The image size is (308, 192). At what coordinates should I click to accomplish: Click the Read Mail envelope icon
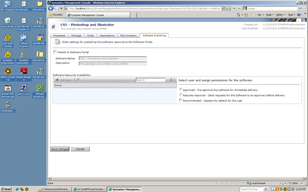click(254, 15)
